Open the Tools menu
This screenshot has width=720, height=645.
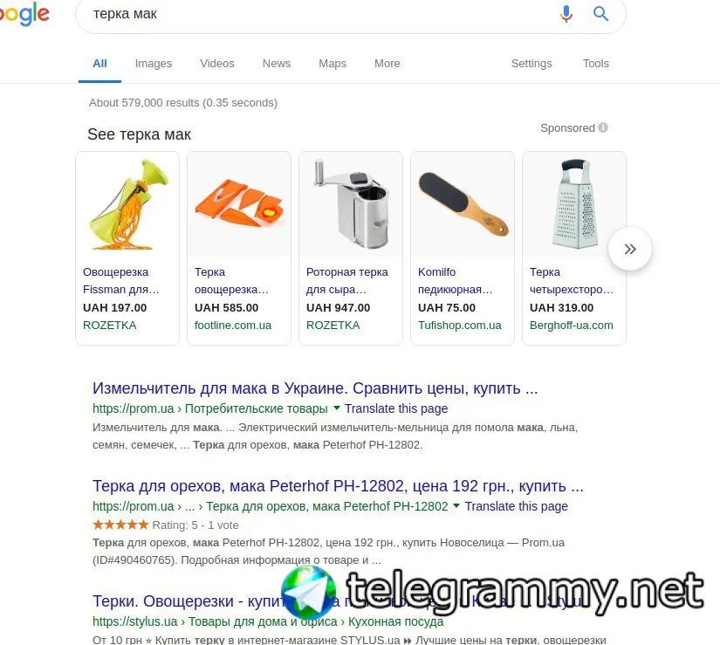(x=595, y=64)
